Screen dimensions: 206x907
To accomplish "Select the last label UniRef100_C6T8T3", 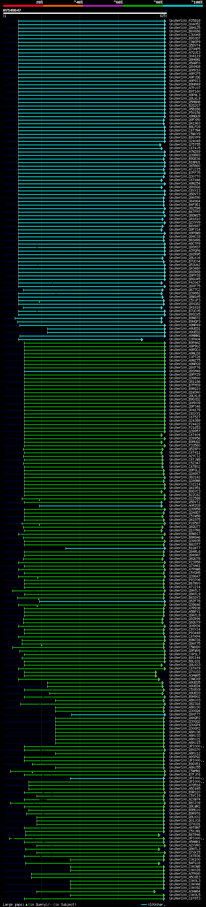I will 185,899.
